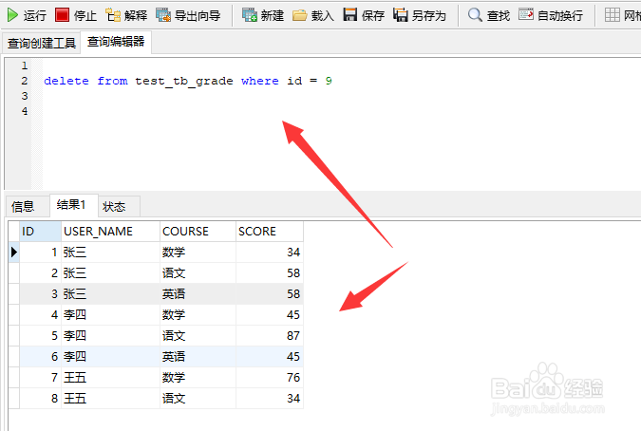
Task: Save the query with 保存
Action: pyautogui.click(x=364, y=15)
